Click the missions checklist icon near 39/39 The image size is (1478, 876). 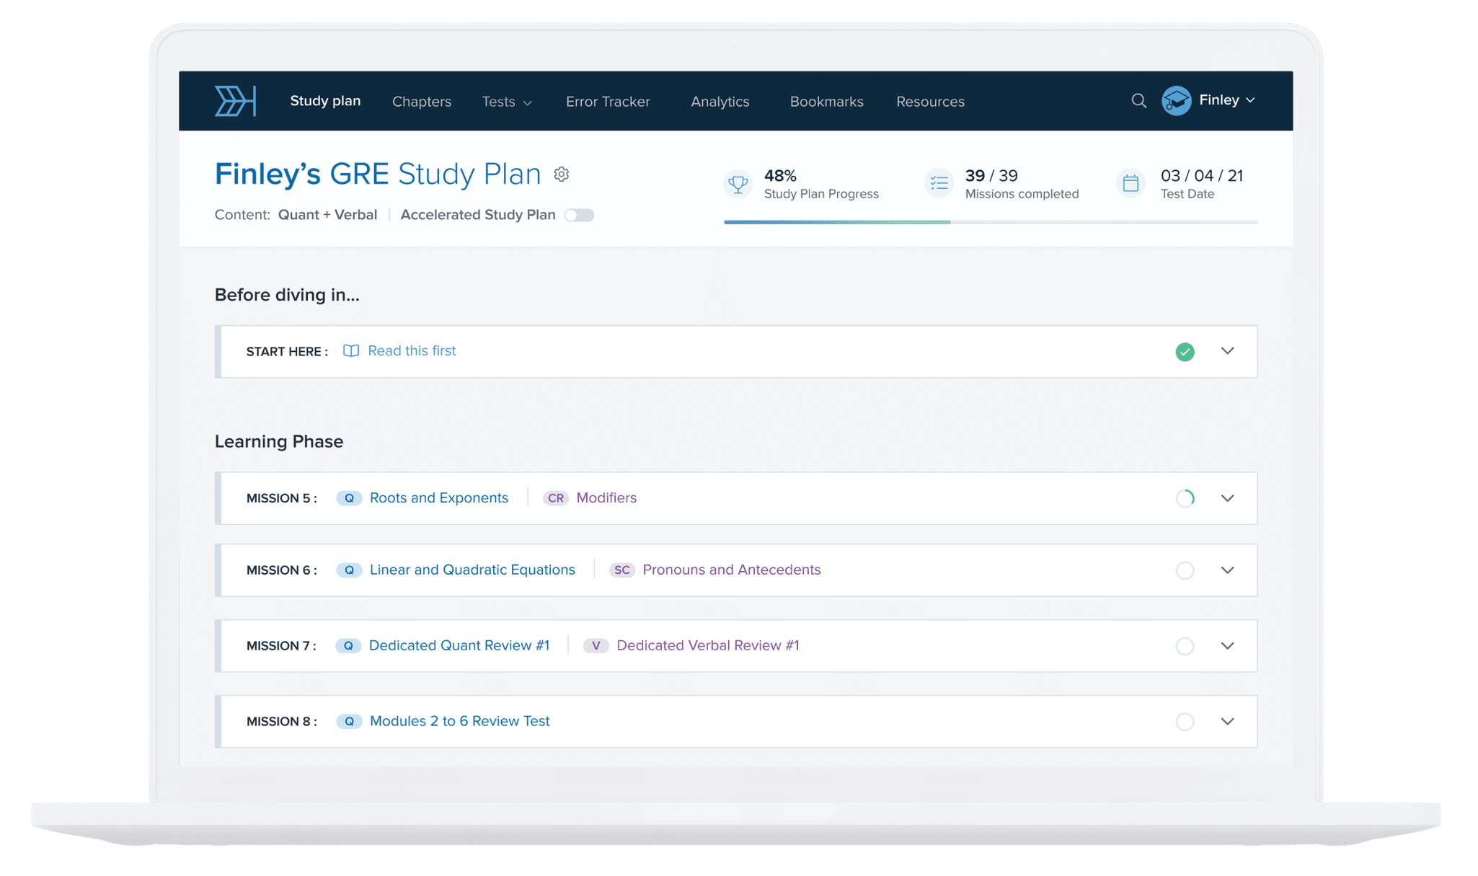pos(939,183)
